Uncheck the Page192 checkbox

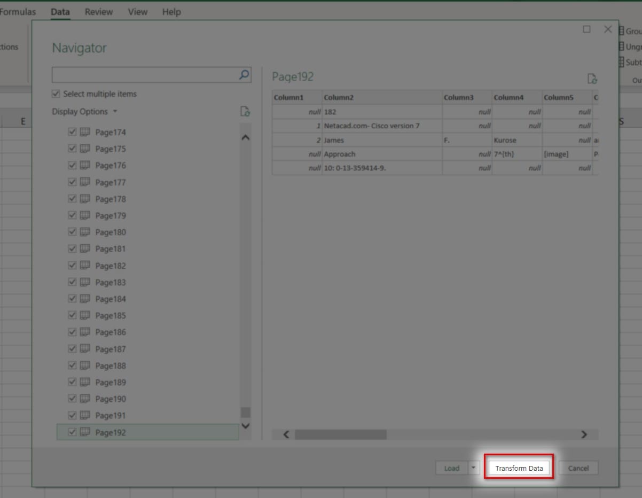click(x=73, y=432)
